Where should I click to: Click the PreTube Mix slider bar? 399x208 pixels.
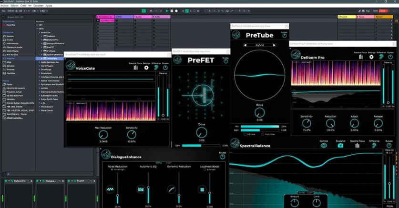(260, 126)
